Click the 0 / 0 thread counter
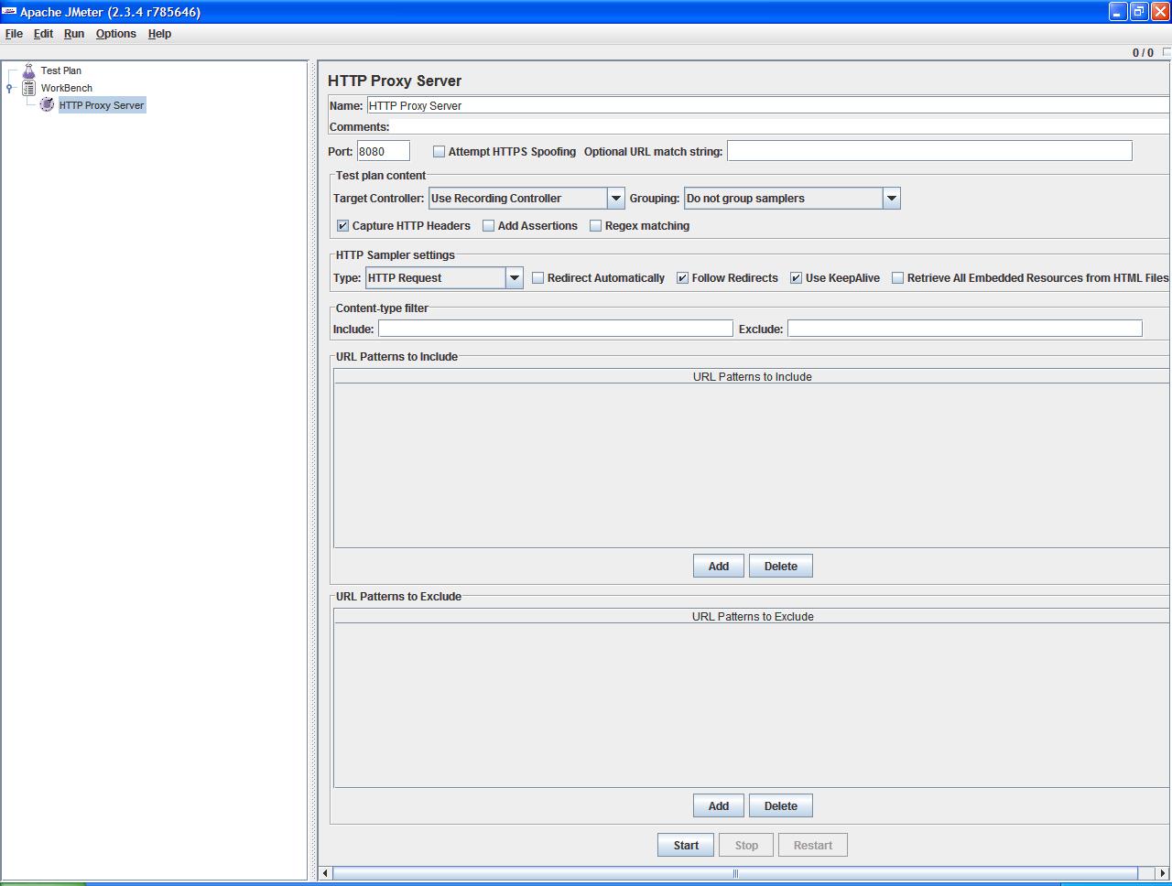This screenshot has height=886, width=1172. pos(1143,53)
